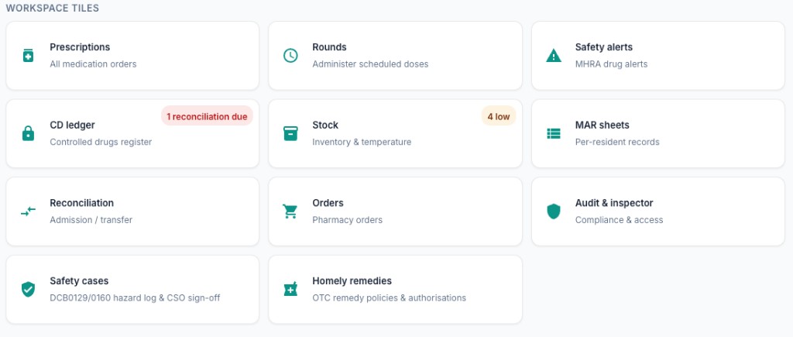Screen dimensions: 793x337
Task: Click the Audit & inspector shield icon
Action: [x=554, y=211]
